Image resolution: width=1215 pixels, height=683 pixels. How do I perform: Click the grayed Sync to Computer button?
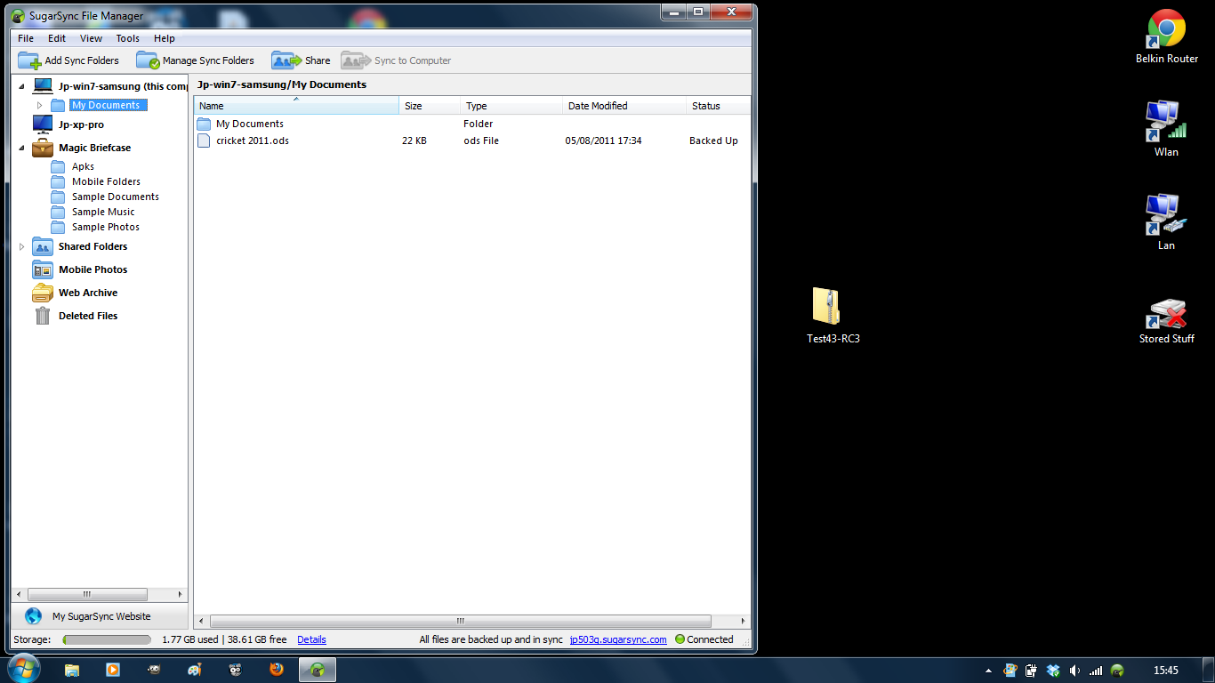coord(396,60)
